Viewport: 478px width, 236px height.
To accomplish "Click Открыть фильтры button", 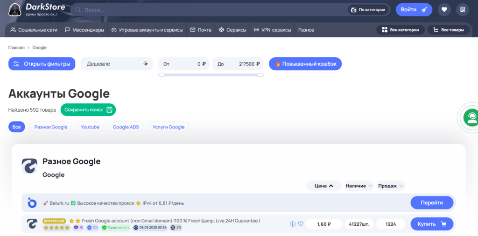I will (42, 64).
